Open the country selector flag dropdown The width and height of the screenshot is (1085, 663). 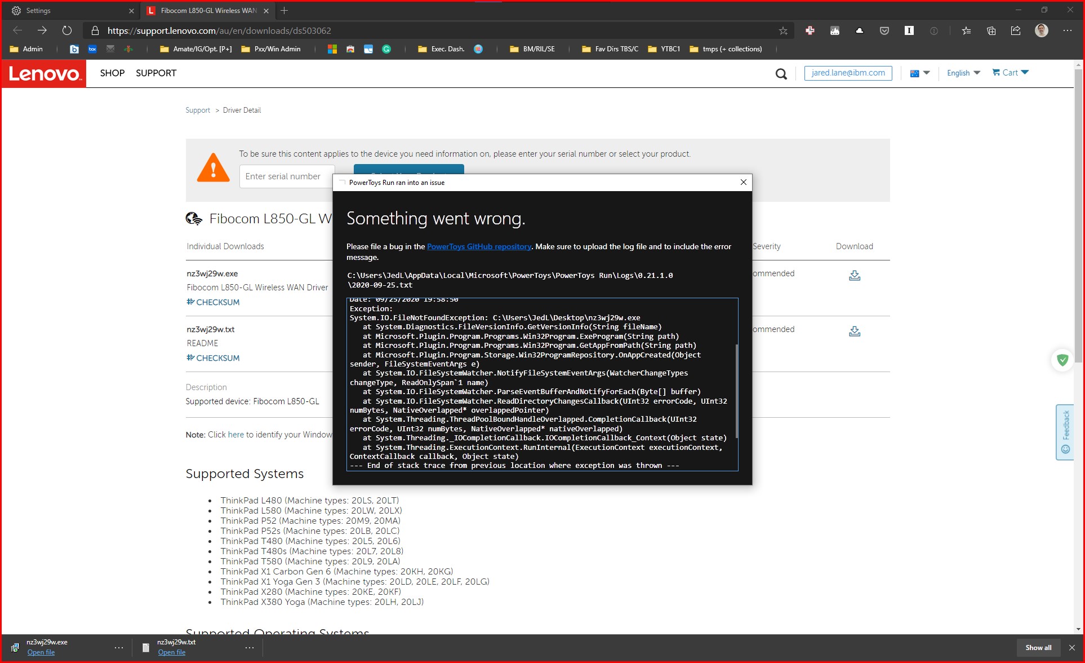[920, 73]
